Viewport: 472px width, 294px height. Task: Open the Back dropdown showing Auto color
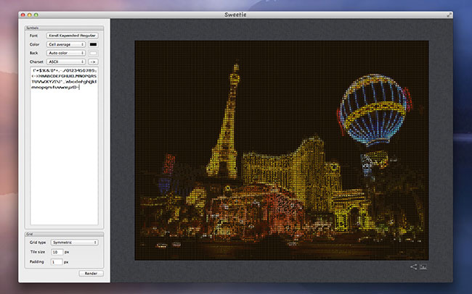click(x=65, y=53)
